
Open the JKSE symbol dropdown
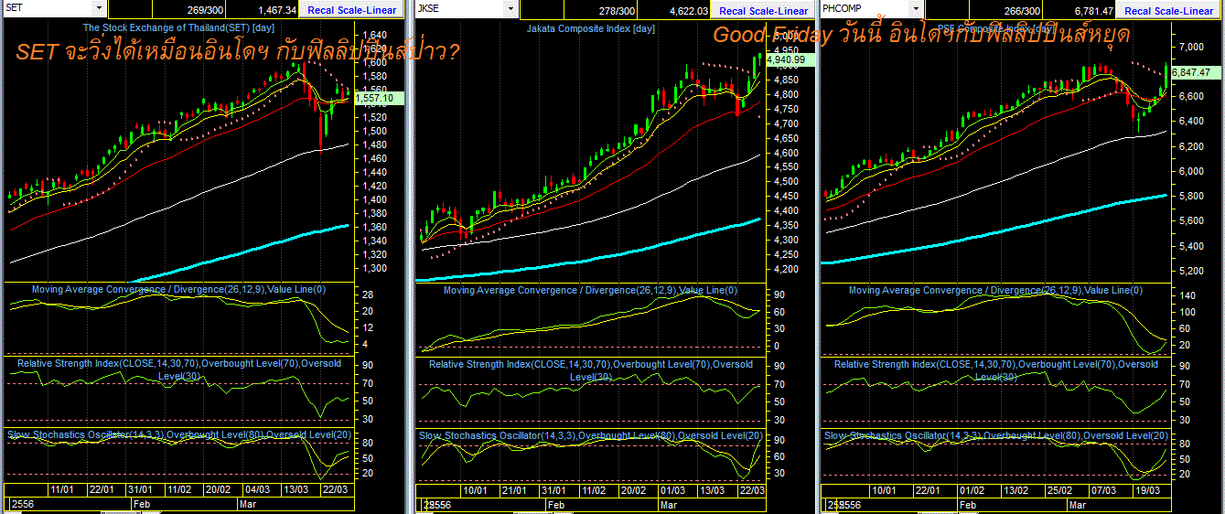coord(510,10)
